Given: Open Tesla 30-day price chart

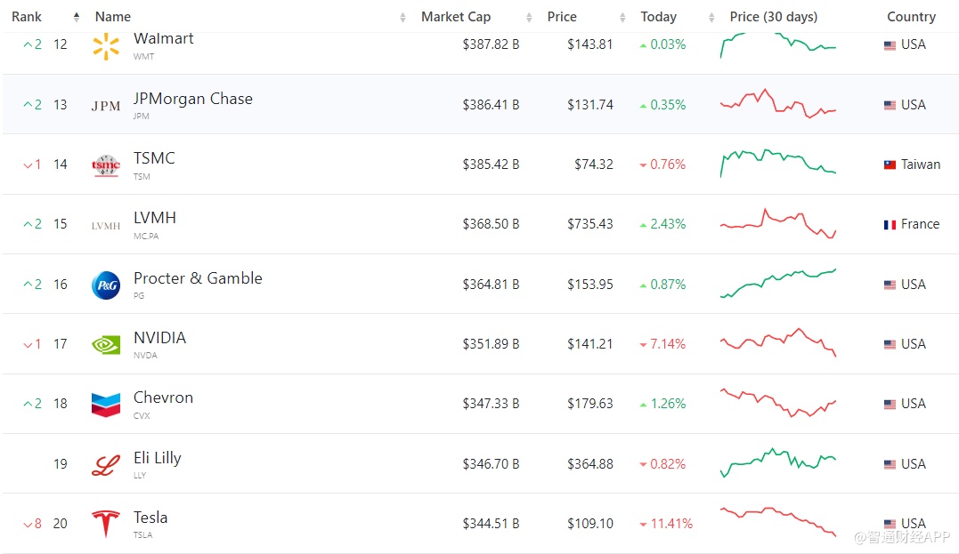Looking at the screenshot, I should (x=777, y=521).
